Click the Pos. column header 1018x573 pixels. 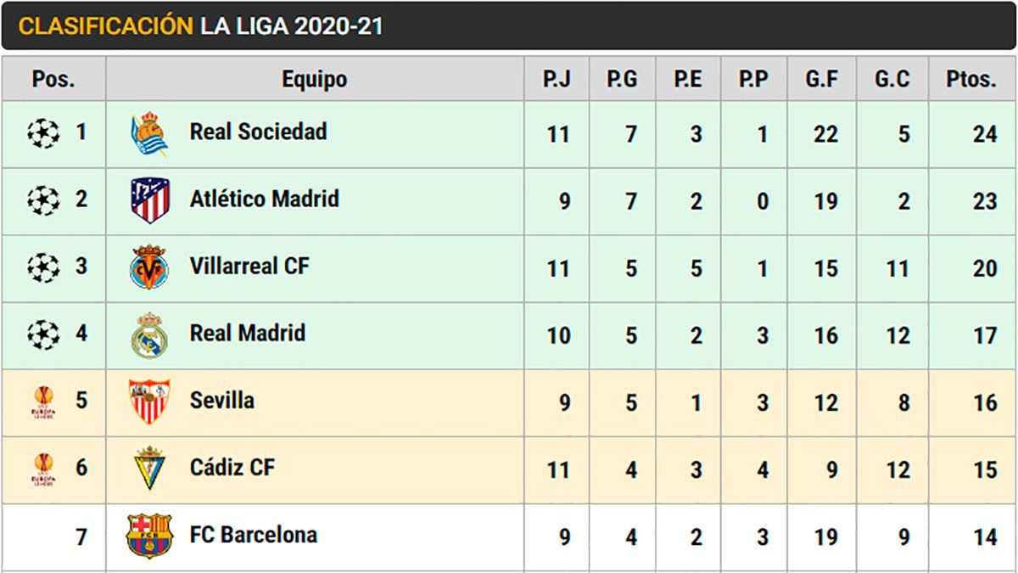coord(53,80)
